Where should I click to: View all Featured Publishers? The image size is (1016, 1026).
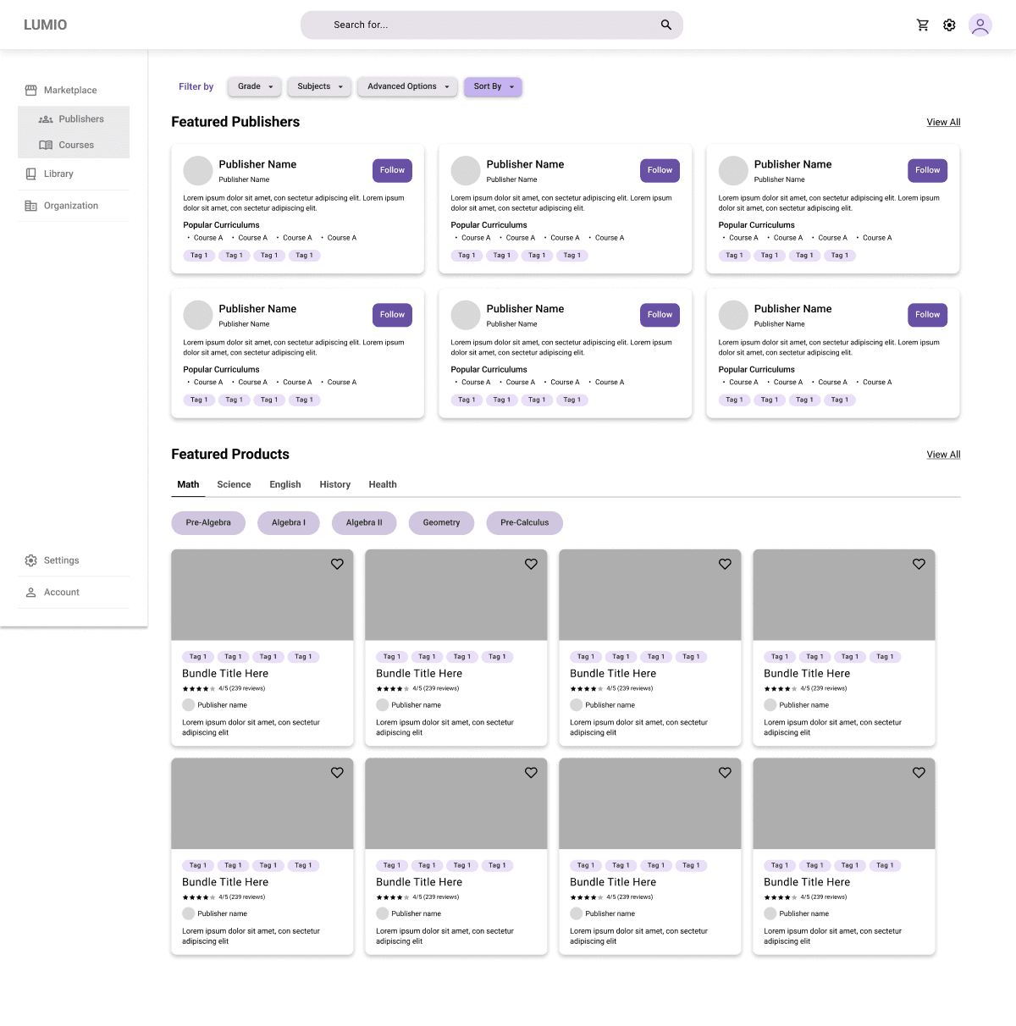point(943,122)
